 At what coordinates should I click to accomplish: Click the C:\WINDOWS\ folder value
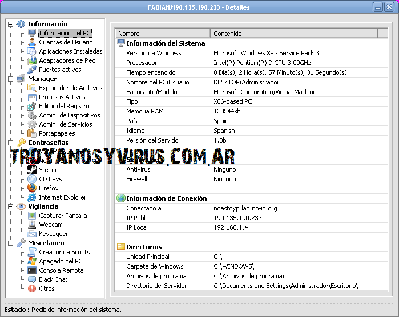click(234, 266)
